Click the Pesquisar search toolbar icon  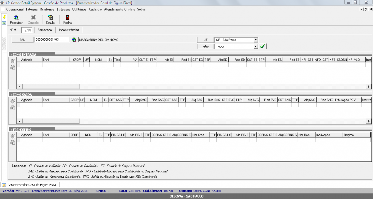pyautogui.click(x=16, y=17)
